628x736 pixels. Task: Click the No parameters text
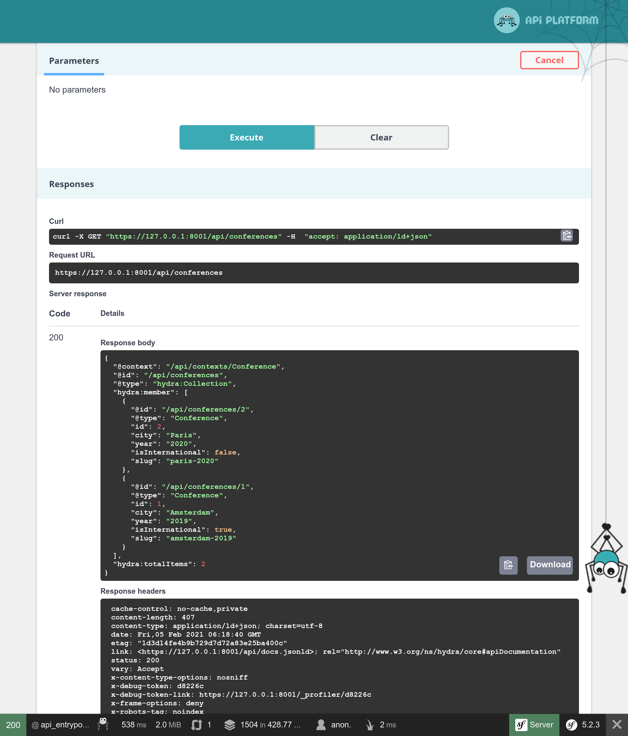77,90
